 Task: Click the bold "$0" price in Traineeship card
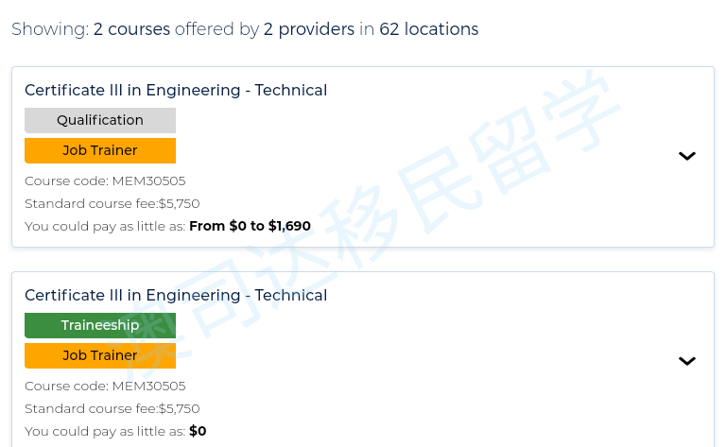tap(198, 431)
